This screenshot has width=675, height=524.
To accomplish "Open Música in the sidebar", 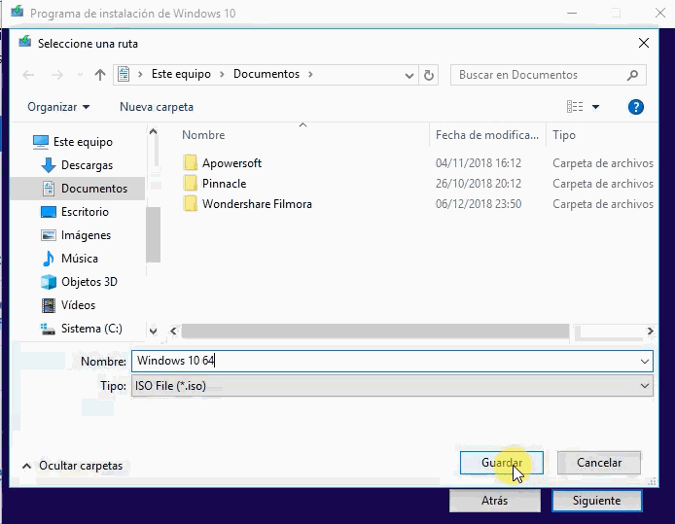I will point(79,259).
